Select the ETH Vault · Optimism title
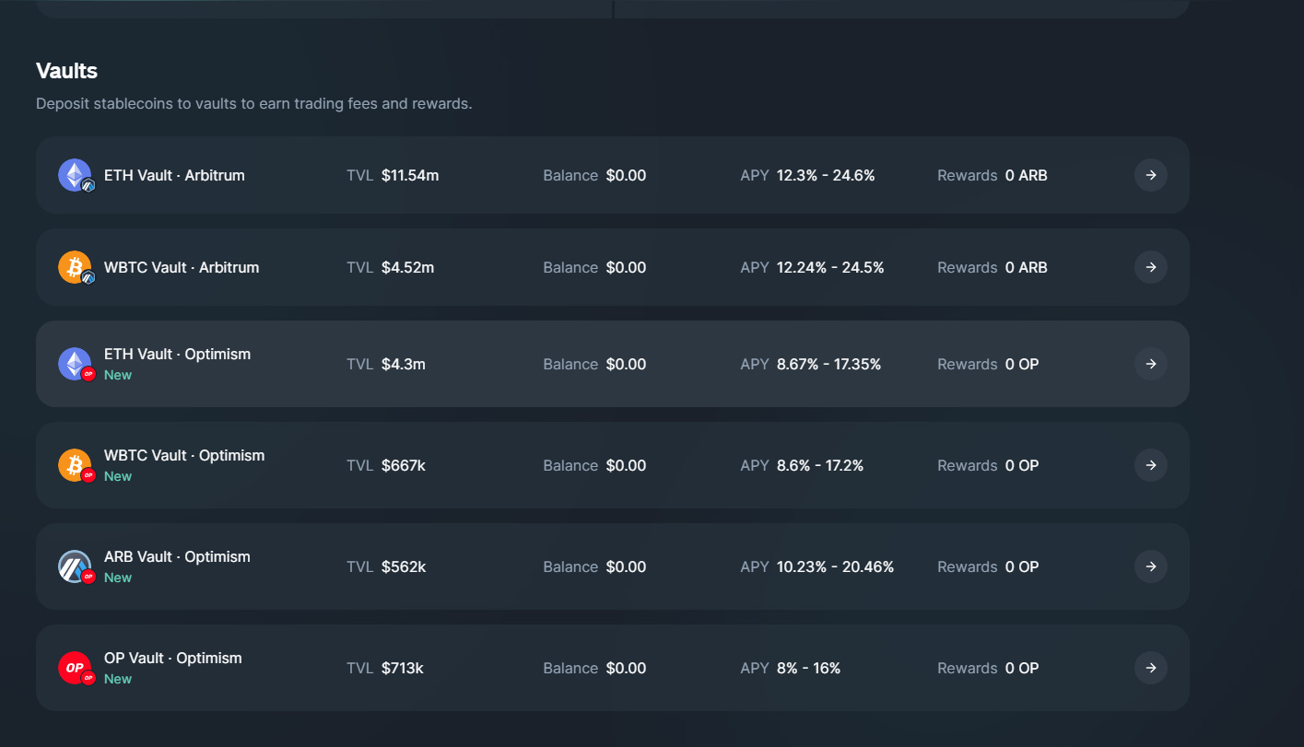The width and height of the screenshot is (1304, 747). click(177, 354)
